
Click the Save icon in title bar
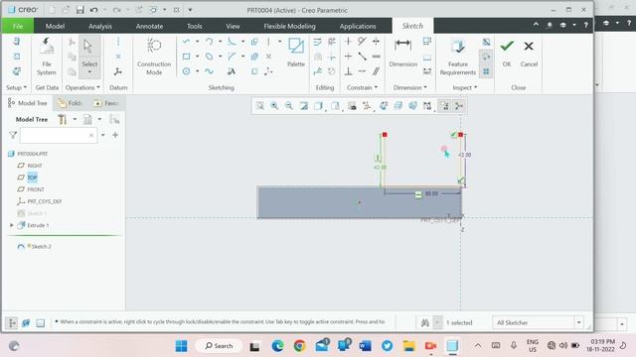79,10
